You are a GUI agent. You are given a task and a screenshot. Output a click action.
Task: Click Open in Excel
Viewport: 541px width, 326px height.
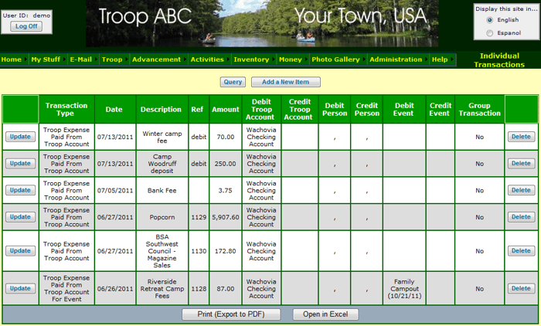click(x=325, y=314)
